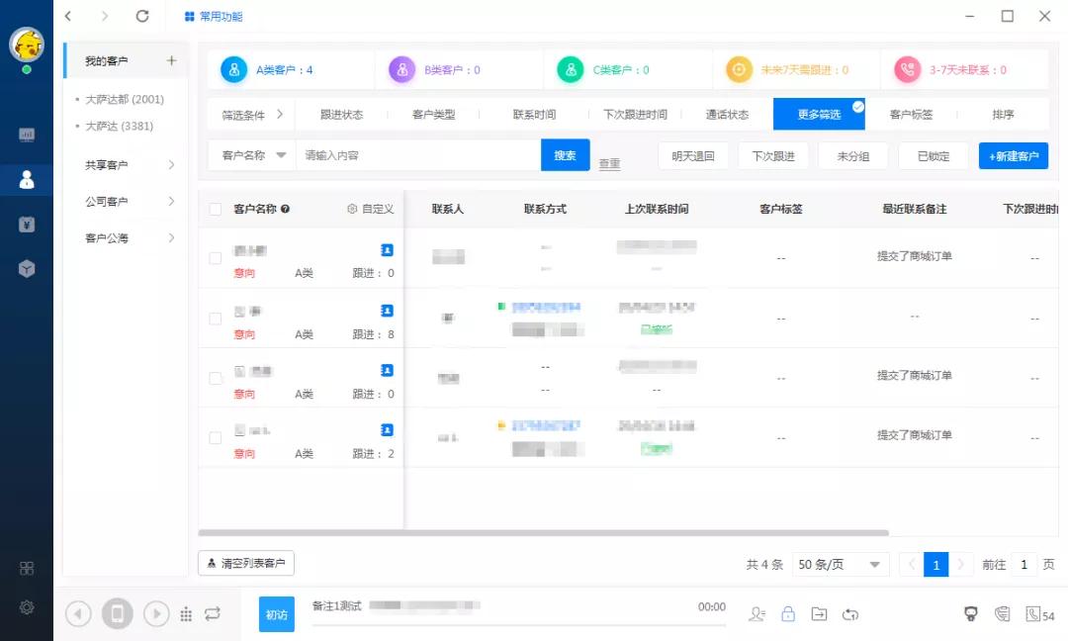Click the transfer folder icon in bottom bar

[820, 613]
